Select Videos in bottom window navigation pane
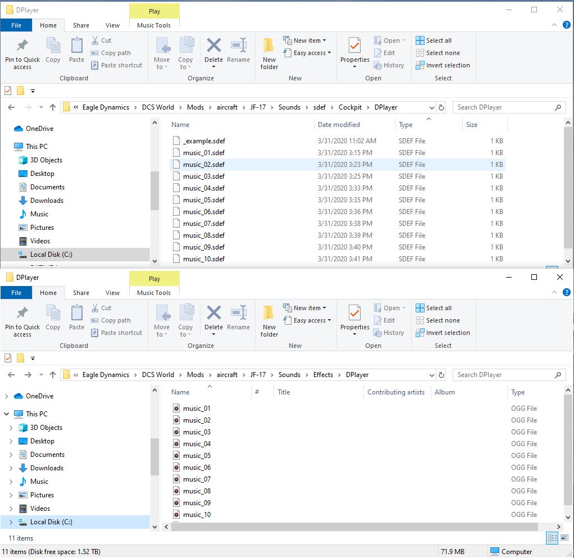574x558 pixels. pos(40,509)
